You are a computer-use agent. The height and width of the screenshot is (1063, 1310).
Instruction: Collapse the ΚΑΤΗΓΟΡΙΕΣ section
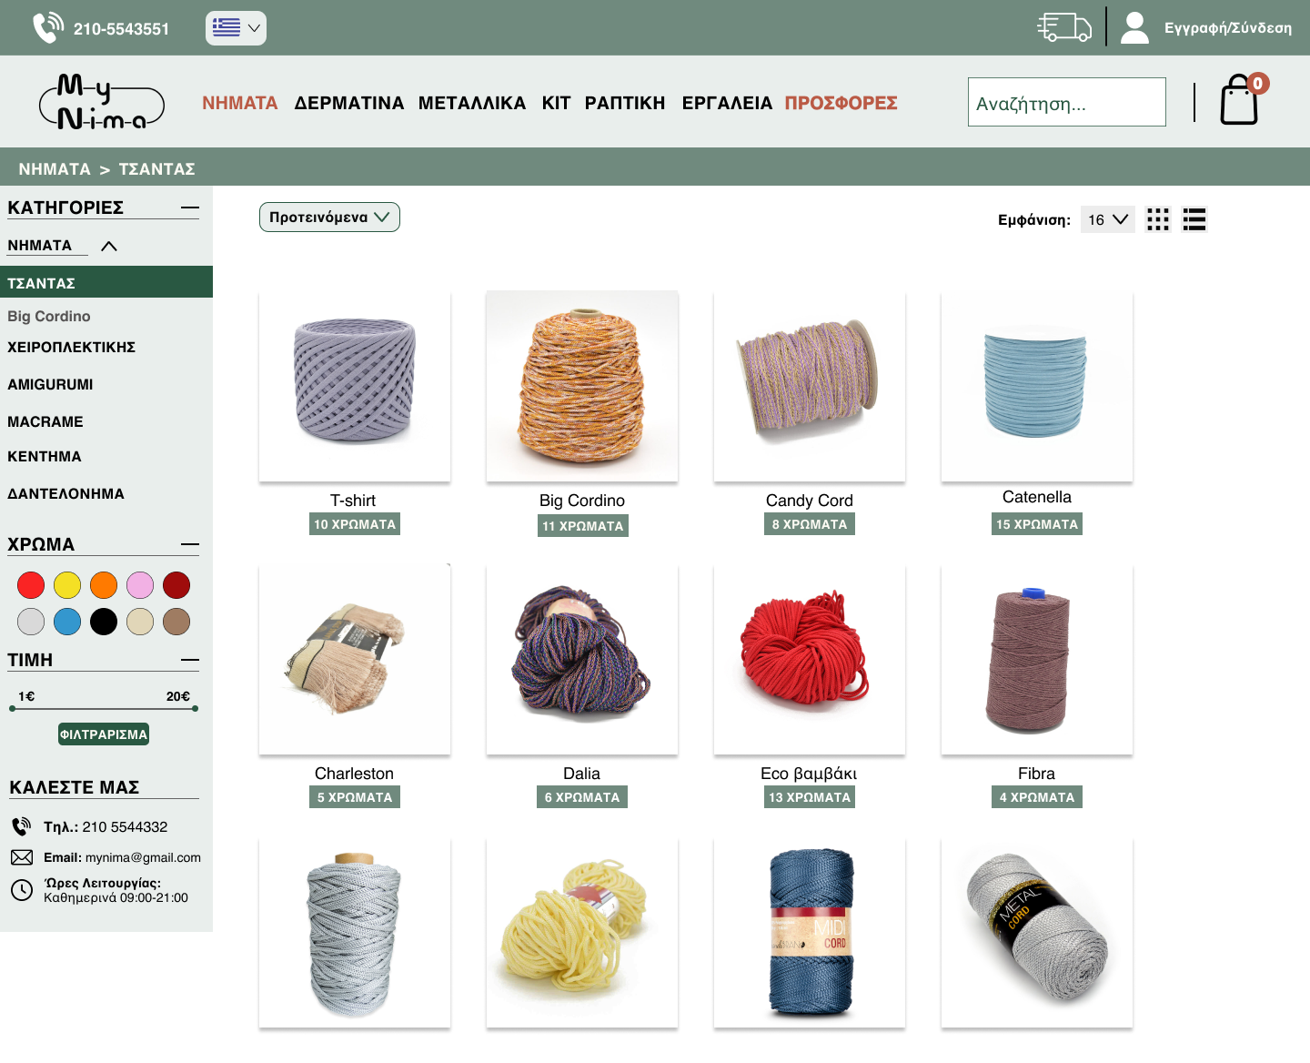tap(189, 208)
